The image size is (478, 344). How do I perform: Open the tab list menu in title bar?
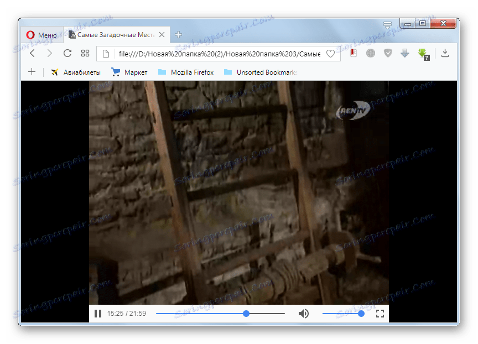coord(387,24)
